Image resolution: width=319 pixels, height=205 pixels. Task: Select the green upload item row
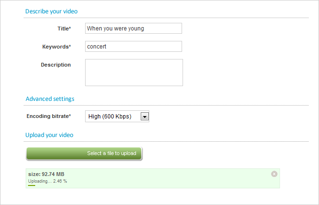pyautogui.click(x=152, y=178)
